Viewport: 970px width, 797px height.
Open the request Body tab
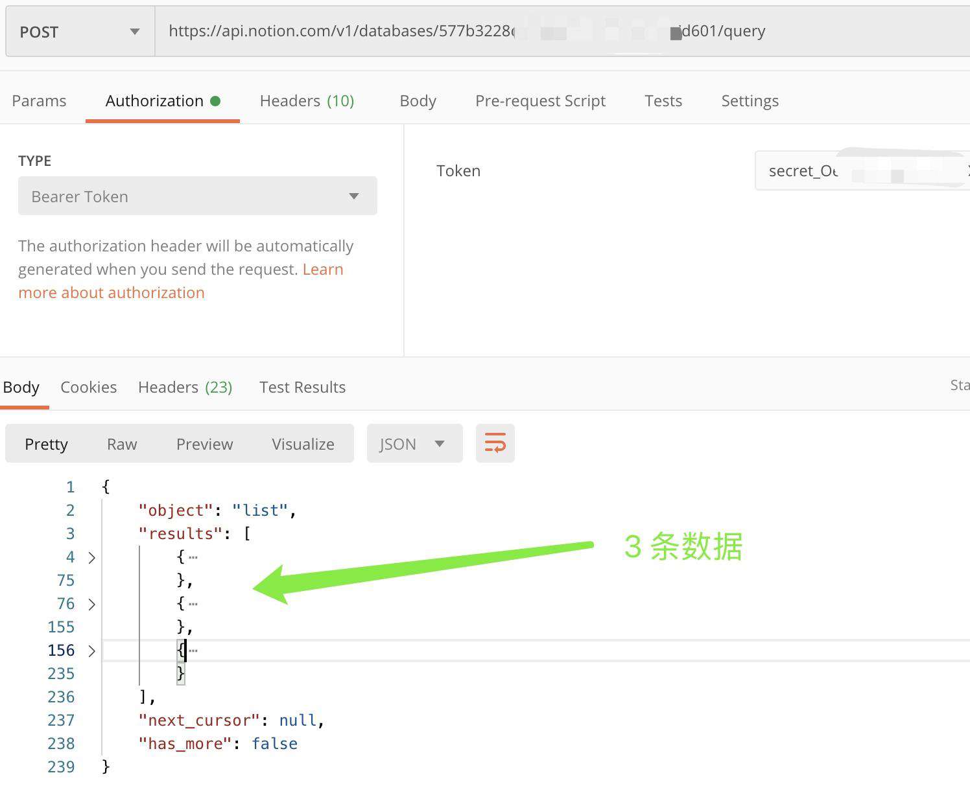418,101
